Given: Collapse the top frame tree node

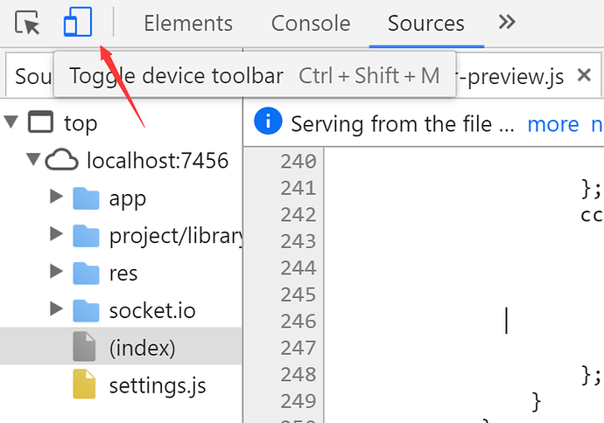Looking at the screenshot, I should click(11, 122).
